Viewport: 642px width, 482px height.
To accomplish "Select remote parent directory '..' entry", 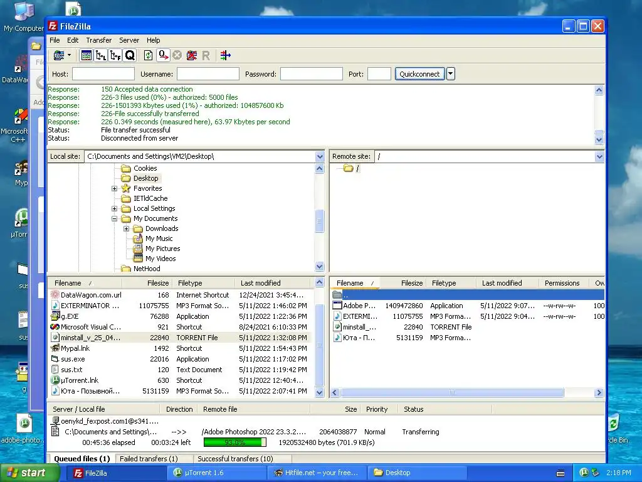I will [x=466, y=295].
